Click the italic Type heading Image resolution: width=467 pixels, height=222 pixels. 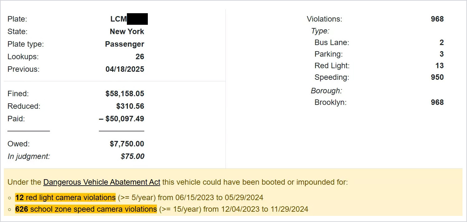coord(320,31)
